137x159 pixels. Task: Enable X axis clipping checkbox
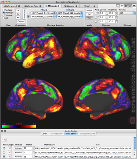click(96, 13)
